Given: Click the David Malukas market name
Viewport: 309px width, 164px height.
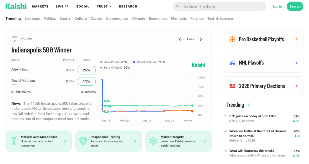Looking at the screenshot, I should point(23,80).
